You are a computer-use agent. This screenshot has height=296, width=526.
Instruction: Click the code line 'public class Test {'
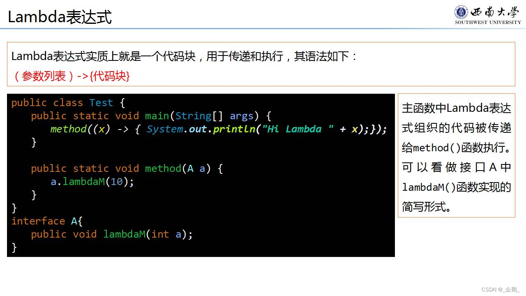point(68,103)
